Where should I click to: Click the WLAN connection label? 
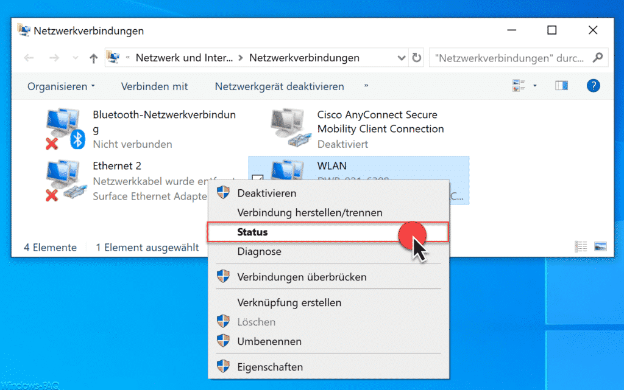pos(332,165)
